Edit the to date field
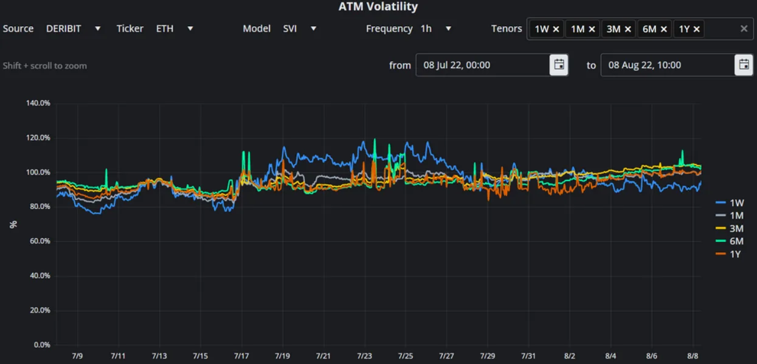The image size is (757, 364). (668, 65)
